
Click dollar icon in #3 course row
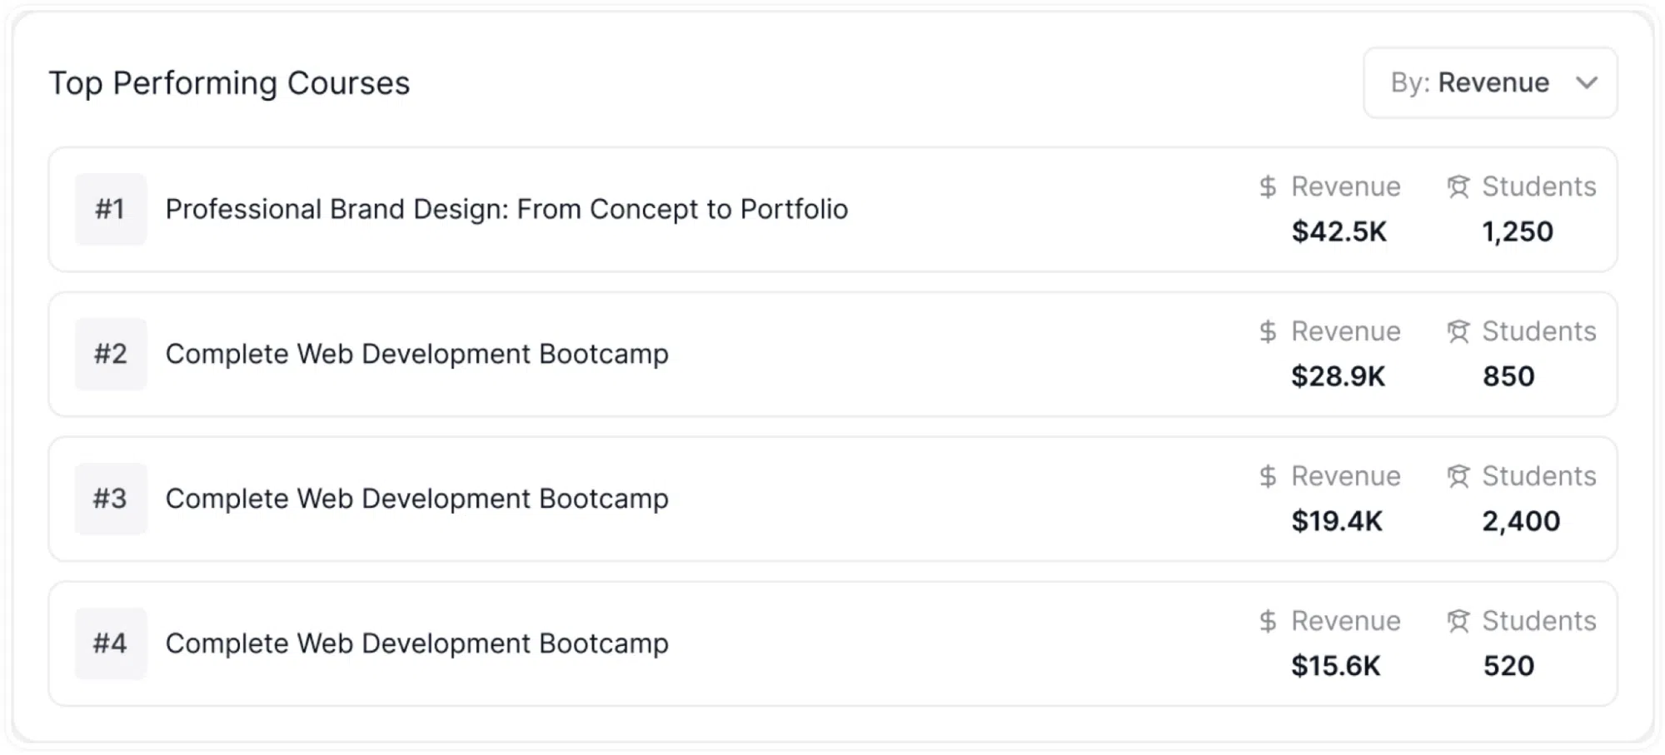[1268, 476]
